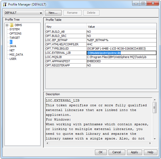Click the Description scrollbar up arrow
The image size is (161, 159).
(x=155, y=100)
